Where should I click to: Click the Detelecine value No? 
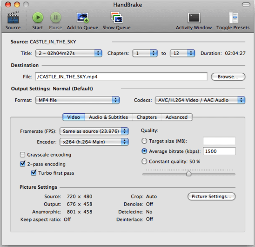tap(149, 212)
